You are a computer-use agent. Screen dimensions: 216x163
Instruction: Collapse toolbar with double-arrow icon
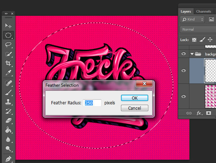(x=6, y=13)
